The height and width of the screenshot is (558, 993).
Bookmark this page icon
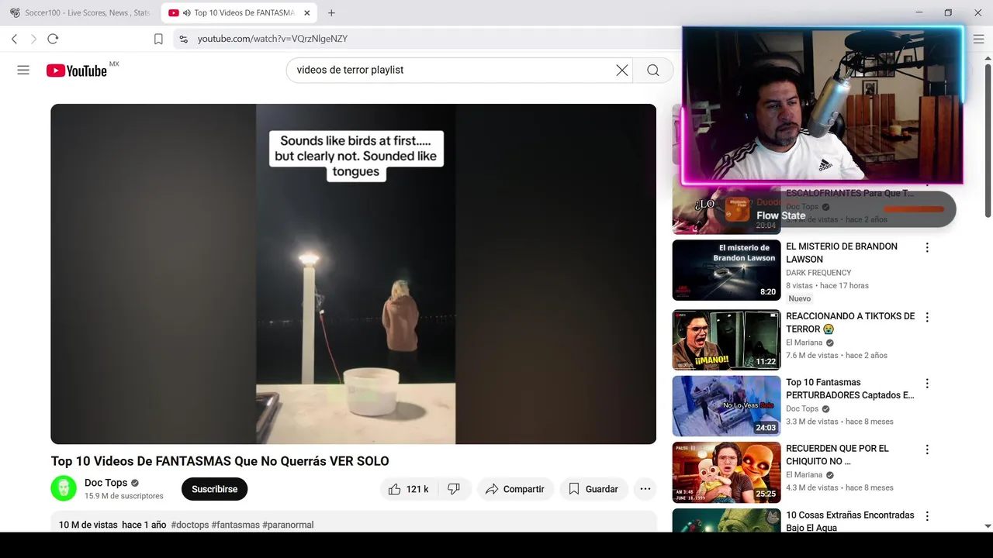pyautogui.click(x=158, y=39)
